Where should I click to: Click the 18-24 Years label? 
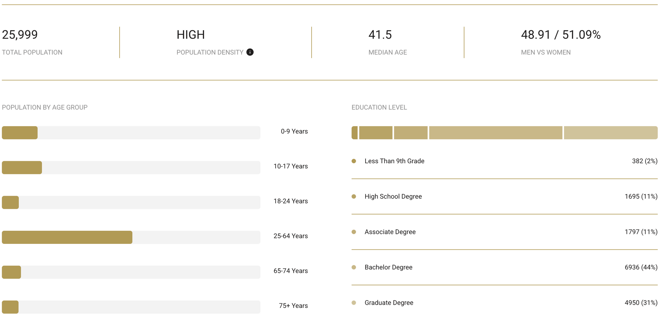[x=290, y=201]
